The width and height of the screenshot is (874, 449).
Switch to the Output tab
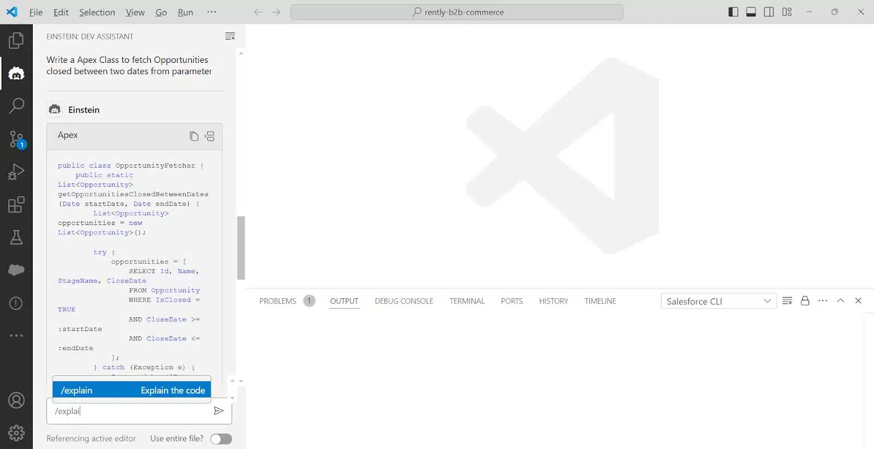click(x=344, y=301)
